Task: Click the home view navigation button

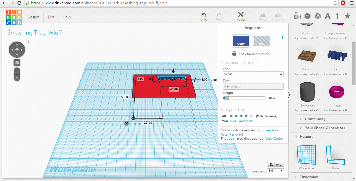Action: pyautogui.click(x=17, y=49)
